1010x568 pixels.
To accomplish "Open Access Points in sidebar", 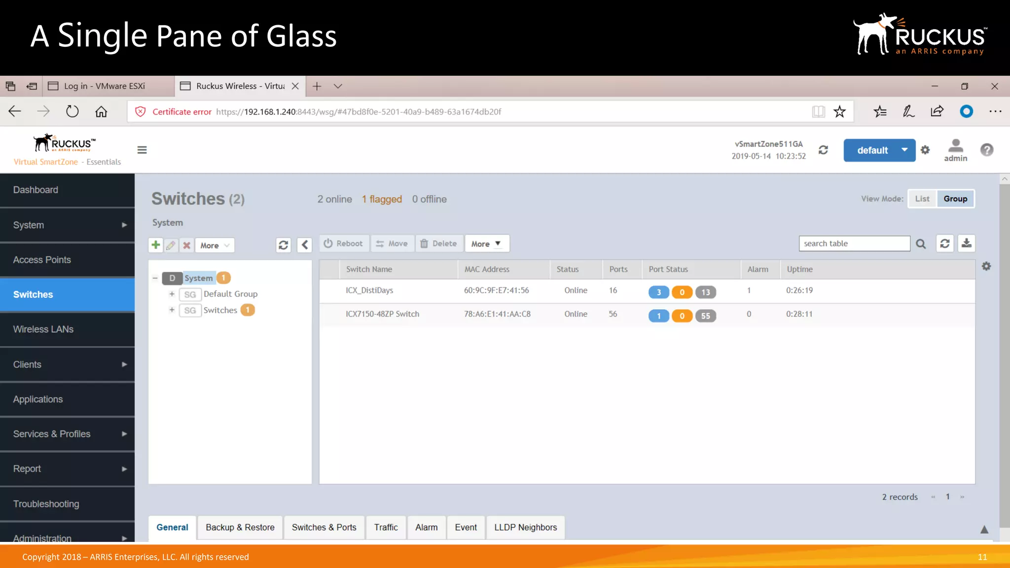I will pos(42,260).
